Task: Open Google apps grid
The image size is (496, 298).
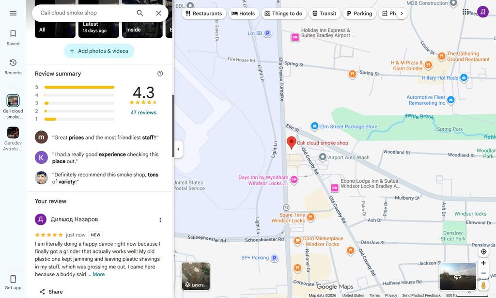Action: pyautogui.click(x=465, y=12)
